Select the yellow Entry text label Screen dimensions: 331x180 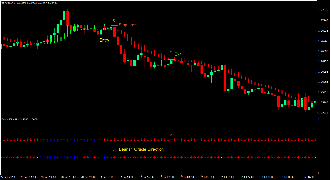(x=104, y=40)
